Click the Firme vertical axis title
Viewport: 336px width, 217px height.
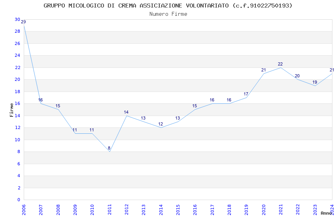coord(11,110)
